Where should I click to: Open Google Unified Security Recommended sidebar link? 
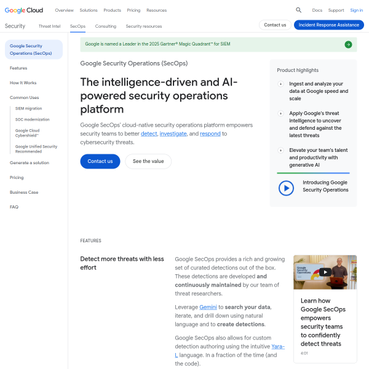(x=36, y=149)
